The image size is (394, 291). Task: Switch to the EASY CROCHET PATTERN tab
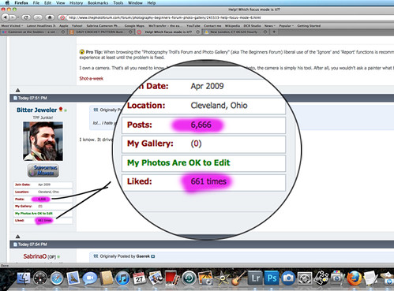click(x=100, y=32)
